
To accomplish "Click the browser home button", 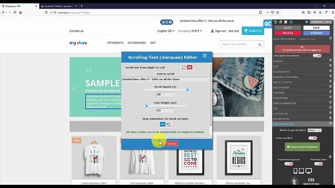I will coord(20,13).
